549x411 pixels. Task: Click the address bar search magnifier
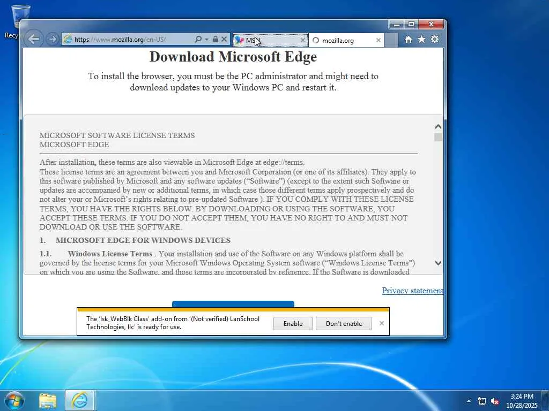(x=198, y=39)
